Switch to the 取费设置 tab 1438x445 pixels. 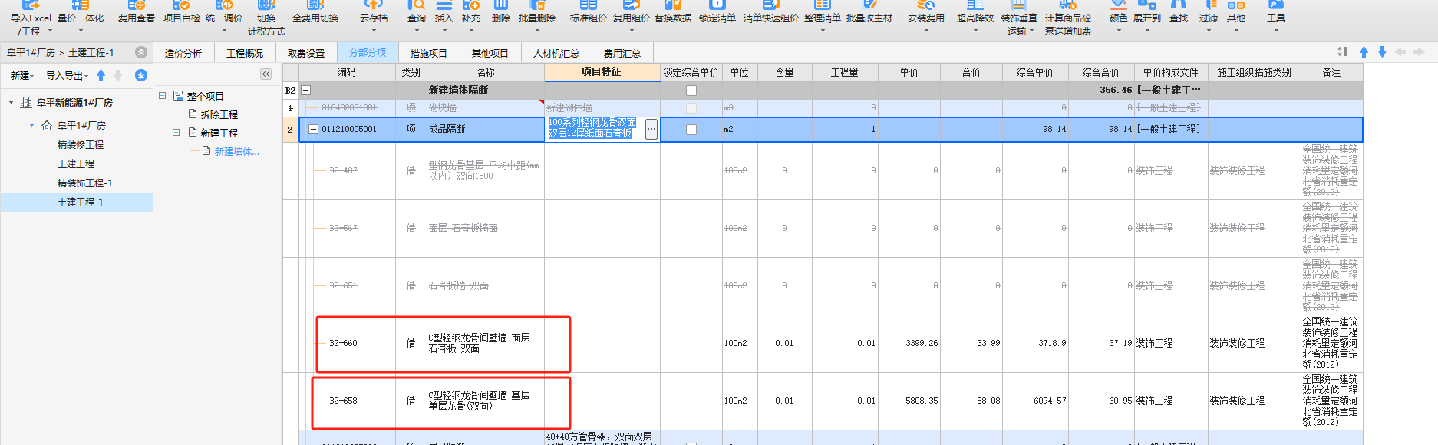point(306,53)
